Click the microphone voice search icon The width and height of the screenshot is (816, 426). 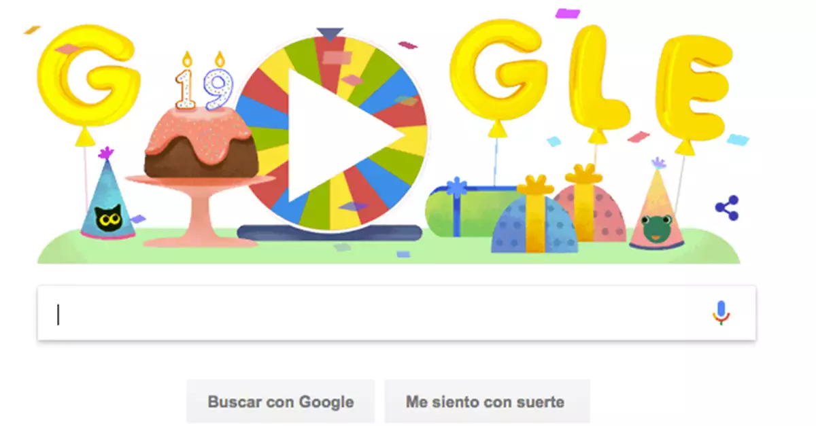coord(721,313)
